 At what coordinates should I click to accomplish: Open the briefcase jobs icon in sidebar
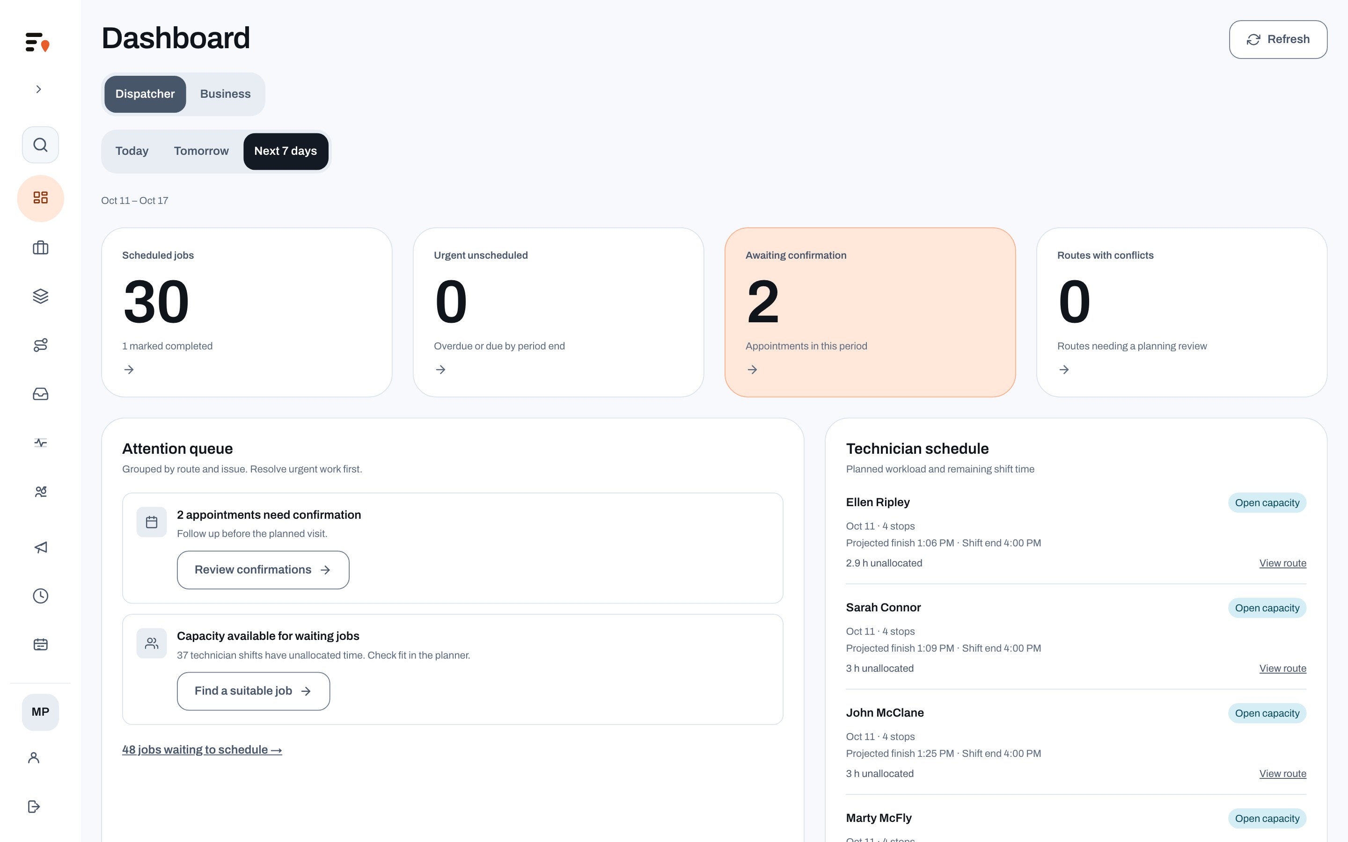coord(40,247)
